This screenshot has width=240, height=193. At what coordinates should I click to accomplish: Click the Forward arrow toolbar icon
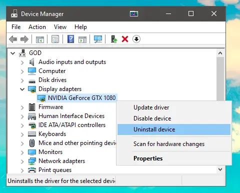[x=24, y=39]
